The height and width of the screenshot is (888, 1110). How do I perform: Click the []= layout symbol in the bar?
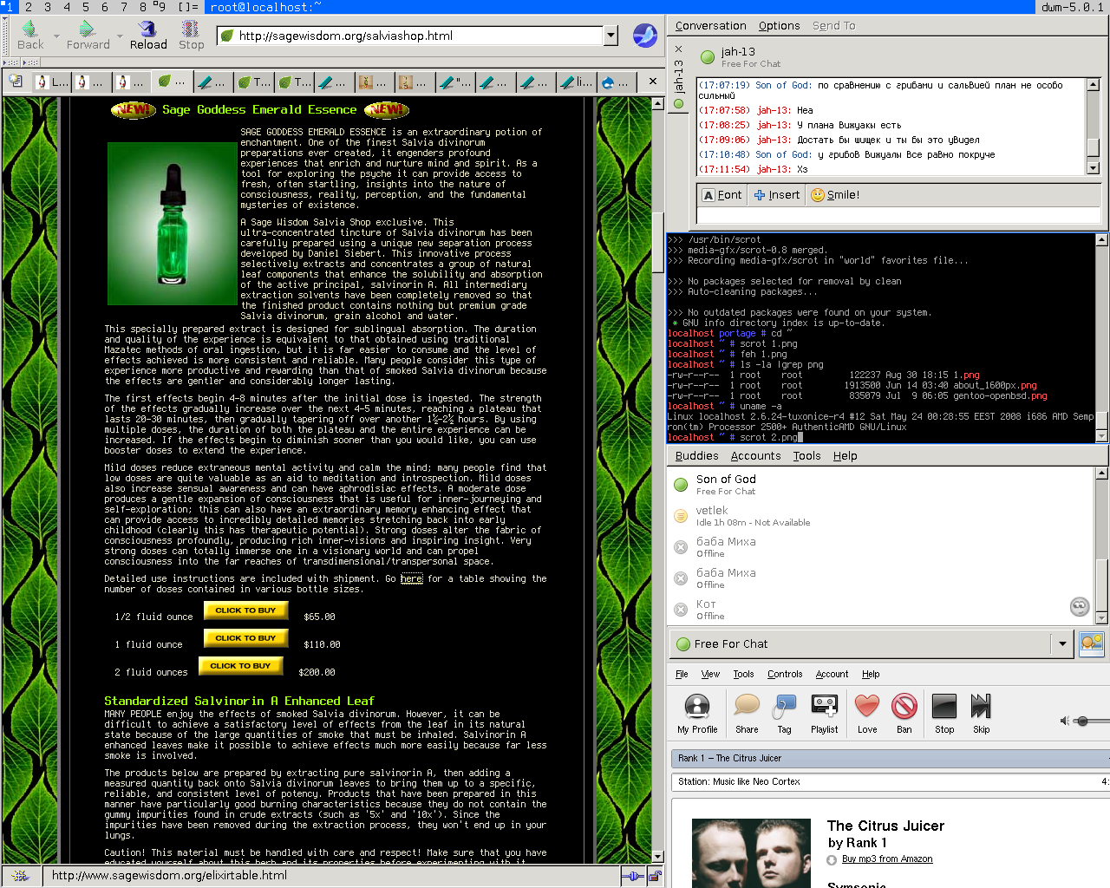[188, 7]
